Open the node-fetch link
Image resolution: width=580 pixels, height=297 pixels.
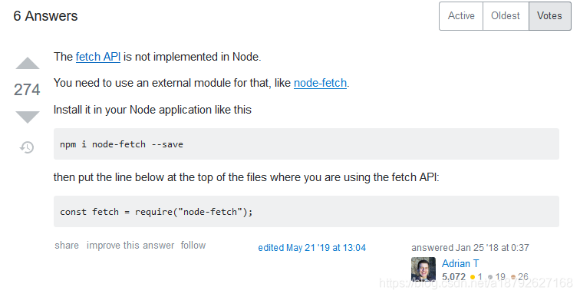click(x=321, y=83)
